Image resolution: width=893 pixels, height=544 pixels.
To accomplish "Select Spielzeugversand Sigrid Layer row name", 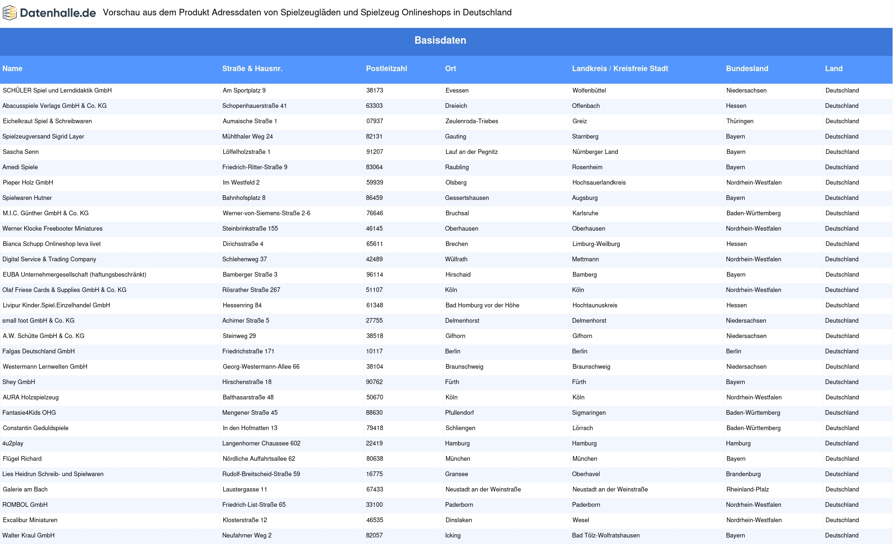I will pos(43,137).
